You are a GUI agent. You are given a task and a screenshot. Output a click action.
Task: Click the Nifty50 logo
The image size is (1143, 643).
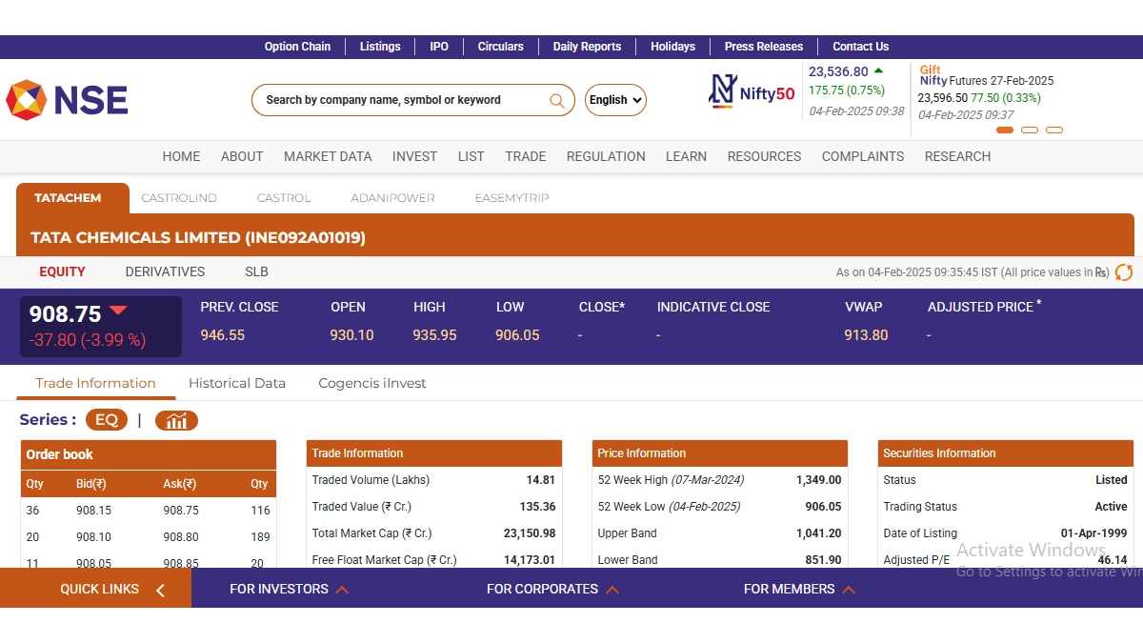[x=752, y=92]
